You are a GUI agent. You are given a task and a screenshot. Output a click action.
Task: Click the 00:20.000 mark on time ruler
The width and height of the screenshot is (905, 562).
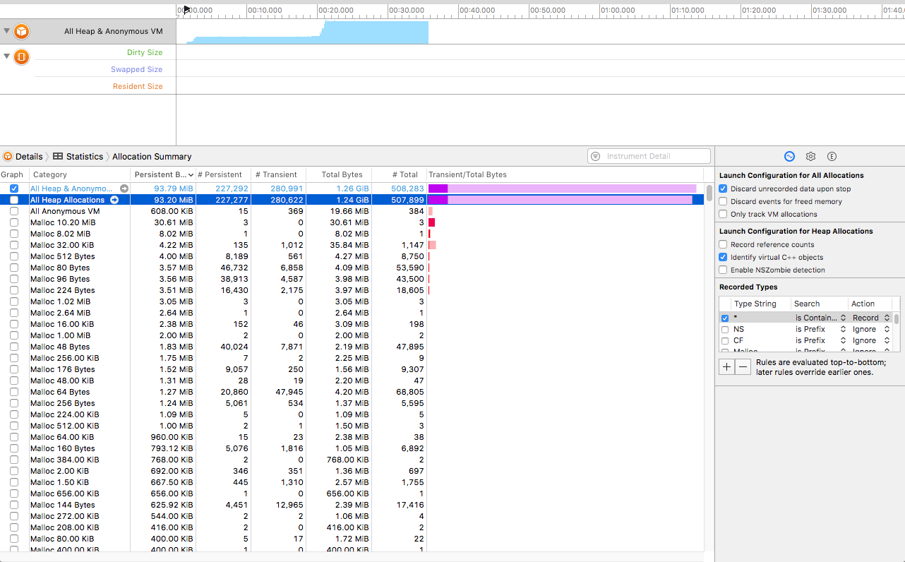click(335, 10)
